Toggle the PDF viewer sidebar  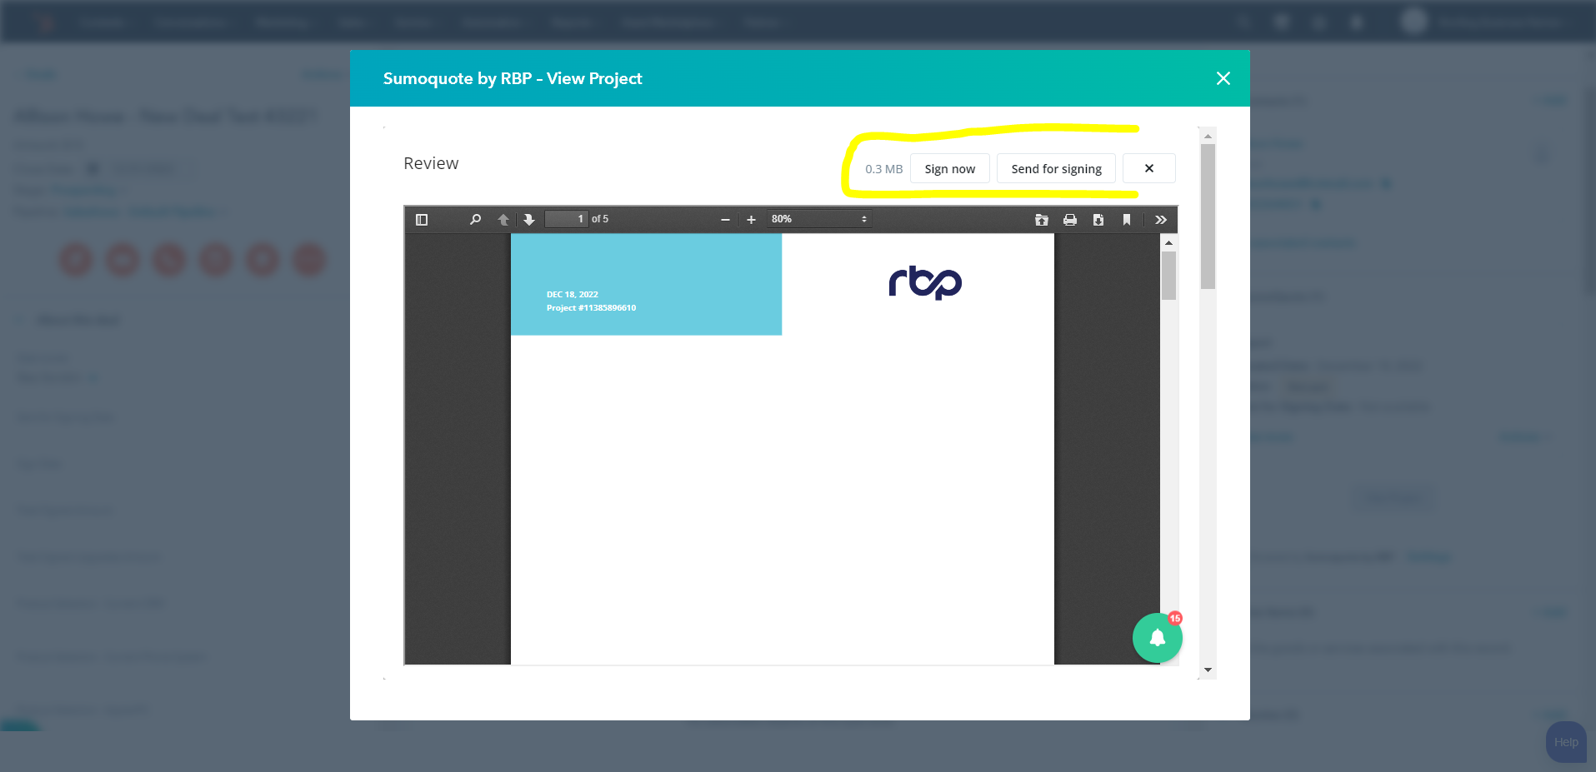point(422,220)
